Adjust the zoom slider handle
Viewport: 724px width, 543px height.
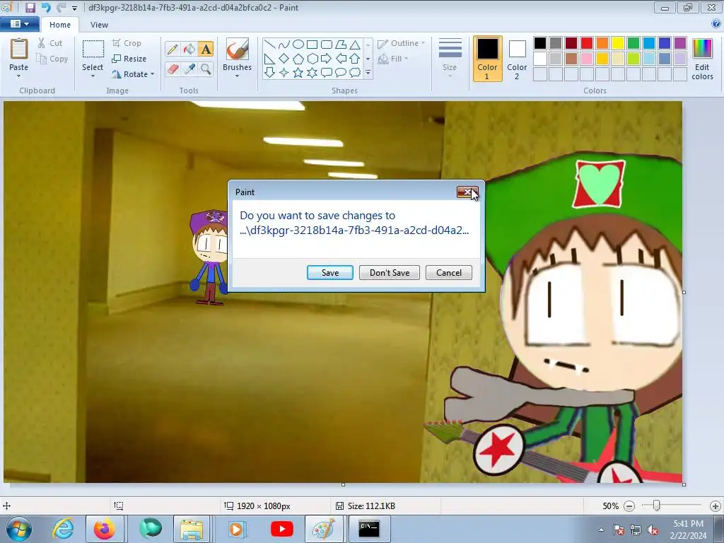(656, 506)
